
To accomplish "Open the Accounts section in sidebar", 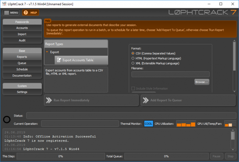I will [x=22, y=28].
